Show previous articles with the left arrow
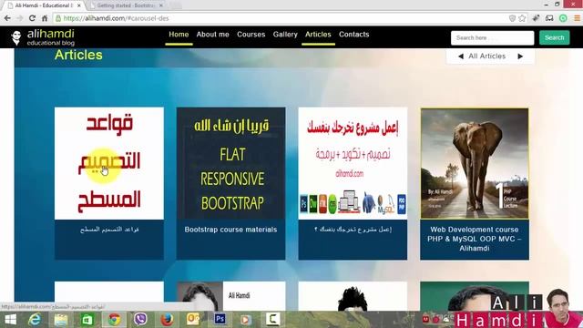 (x=461, y=56)
